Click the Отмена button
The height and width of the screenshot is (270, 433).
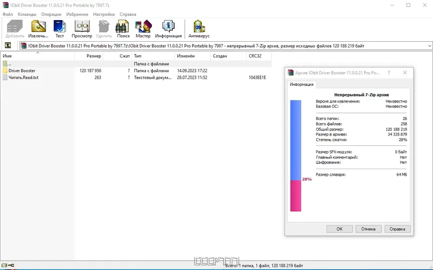(369, 229)
